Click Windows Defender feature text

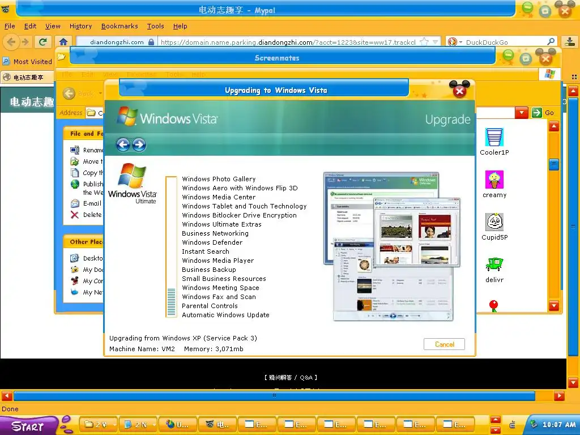pyautogui.click(x=212, y=242)
